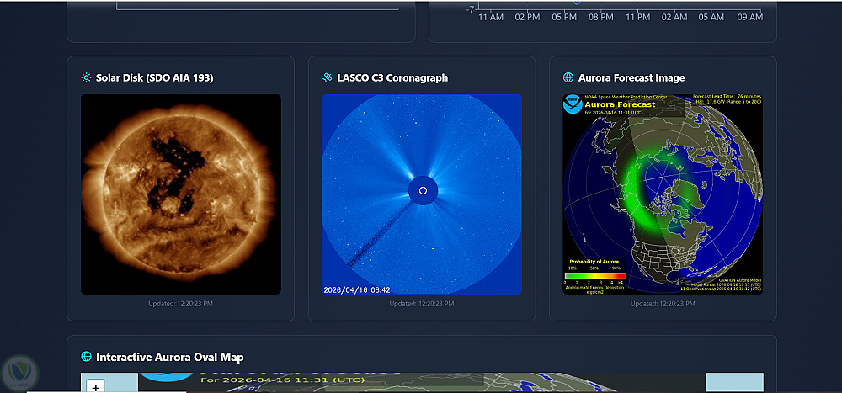
Task: Click the '2026/04/16 08:42' timestamp on the coronagraph
Action: pyautogui.click(x=356, y=290)
